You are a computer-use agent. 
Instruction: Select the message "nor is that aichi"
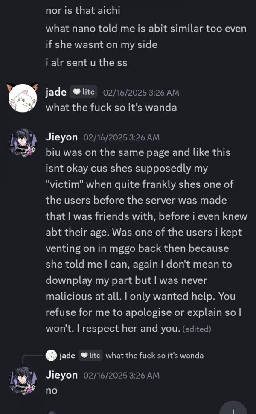[83, 10]
